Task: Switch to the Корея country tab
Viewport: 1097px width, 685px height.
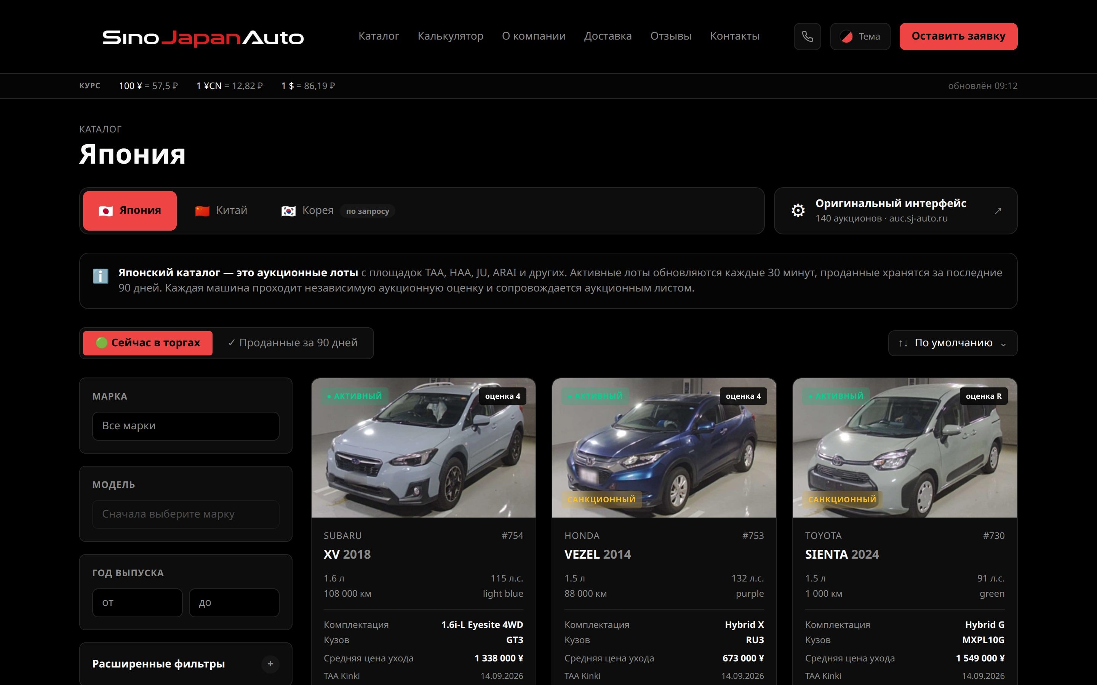Action: (338, 211)
